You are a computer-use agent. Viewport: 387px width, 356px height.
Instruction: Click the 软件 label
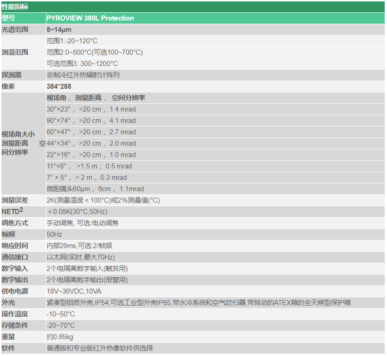point(8,348)
